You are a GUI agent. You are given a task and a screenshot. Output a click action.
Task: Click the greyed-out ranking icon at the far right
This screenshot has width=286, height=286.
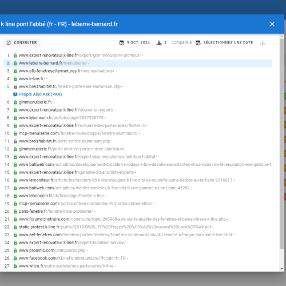[x=263, y=43]
